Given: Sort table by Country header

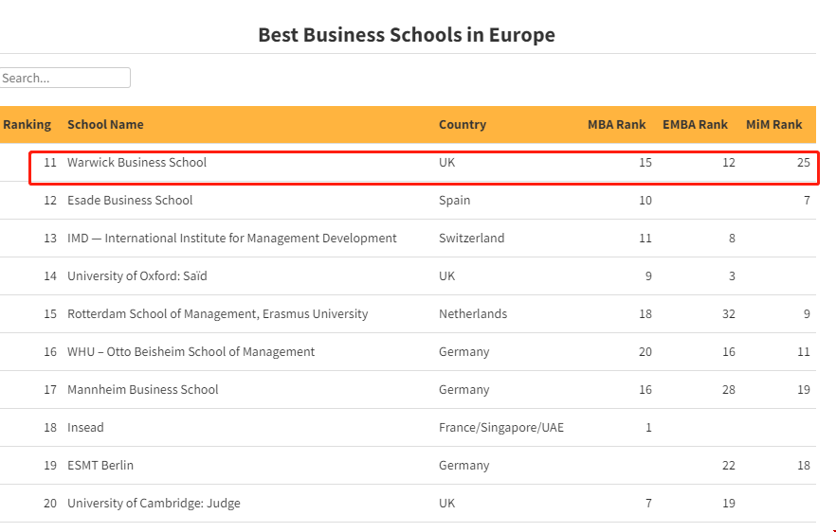Looking at the screenshot, I should point(463,124).
